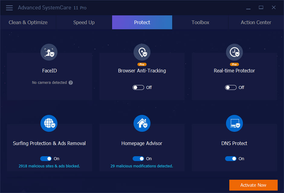Viewport: 284px width, 193px height.
Task: Click the Surfing Protection globe icon
Action: click(49, 123)
